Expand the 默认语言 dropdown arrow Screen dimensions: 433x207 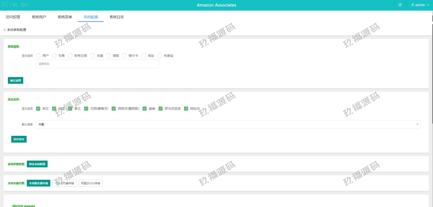coord(417,124)
